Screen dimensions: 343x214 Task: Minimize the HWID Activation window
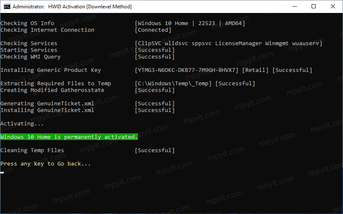(295, 7)
